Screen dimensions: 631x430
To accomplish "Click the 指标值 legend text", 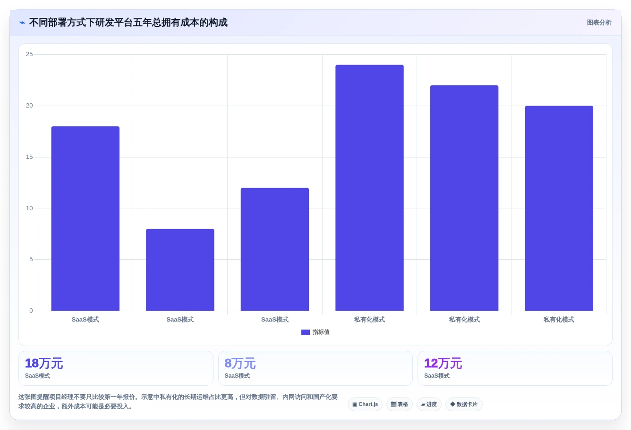I will [x=321, y=332].
